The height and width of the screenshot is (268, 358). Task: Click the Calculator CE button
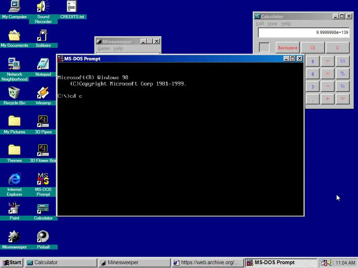pyautogui.click(x=313, y=47)
